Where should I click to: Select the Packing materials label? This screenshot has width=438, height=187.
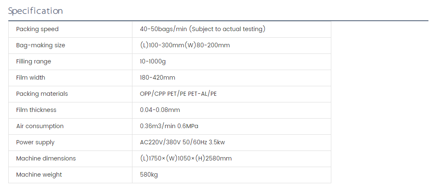pos(42,94)
